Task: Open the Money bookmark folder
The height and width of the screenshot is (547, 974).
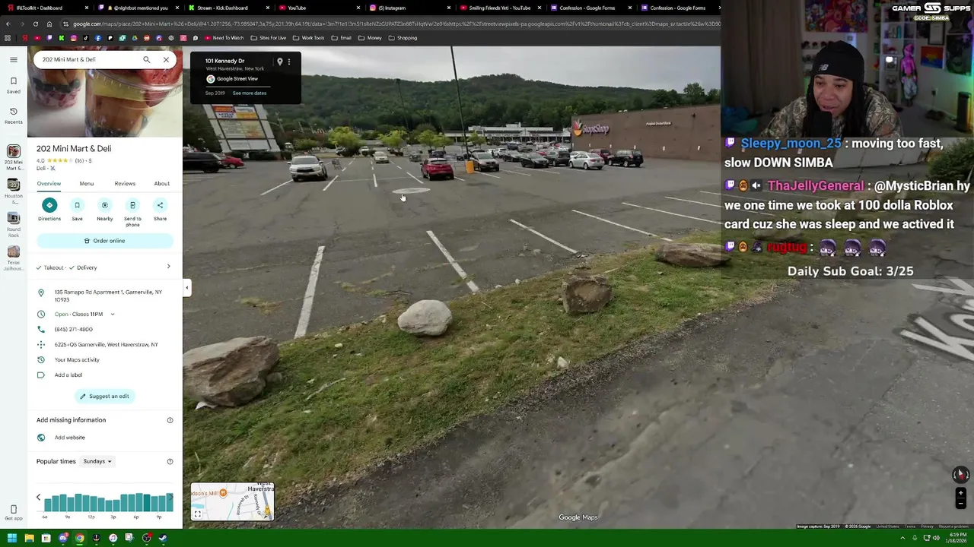Action: pyautogui.click(x=371, y=38)
